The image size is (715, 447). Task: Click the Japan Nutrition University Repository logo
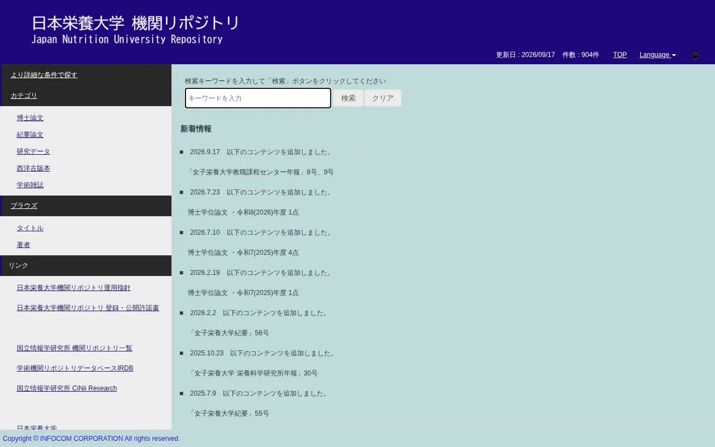(135, 30)
